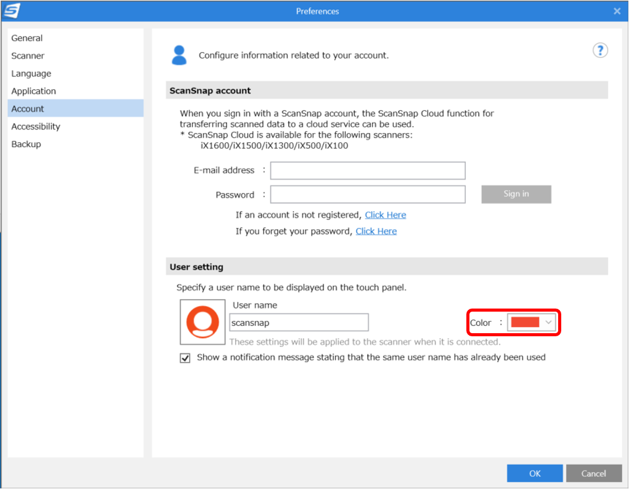Select the General preferences tab
Screen dimensions: 629x489
pyautogui.click(x=75, y=38)
